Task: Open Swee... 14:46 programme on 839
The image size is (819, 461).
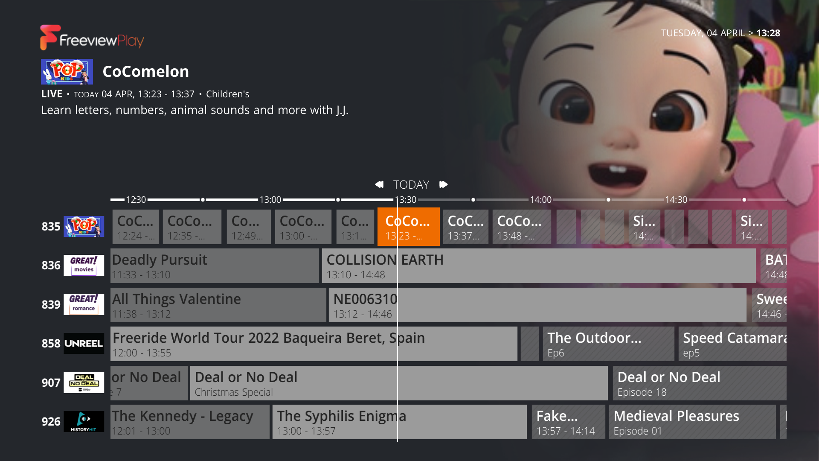Action: (x=769, y=305)
